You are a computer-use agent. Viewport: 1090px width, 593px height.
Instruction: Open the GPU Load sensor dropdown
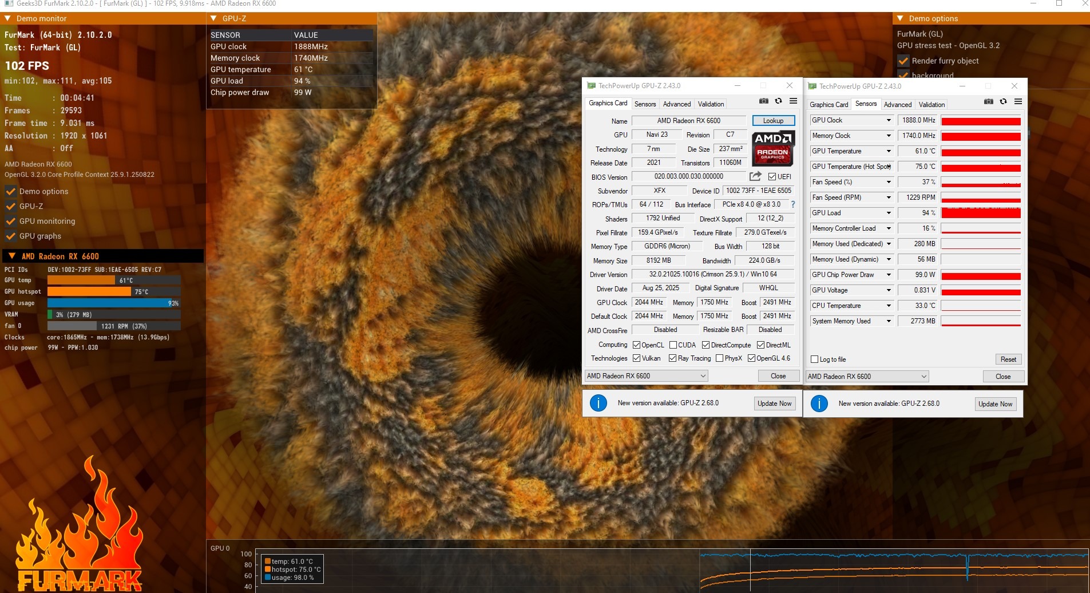point(889,213)
